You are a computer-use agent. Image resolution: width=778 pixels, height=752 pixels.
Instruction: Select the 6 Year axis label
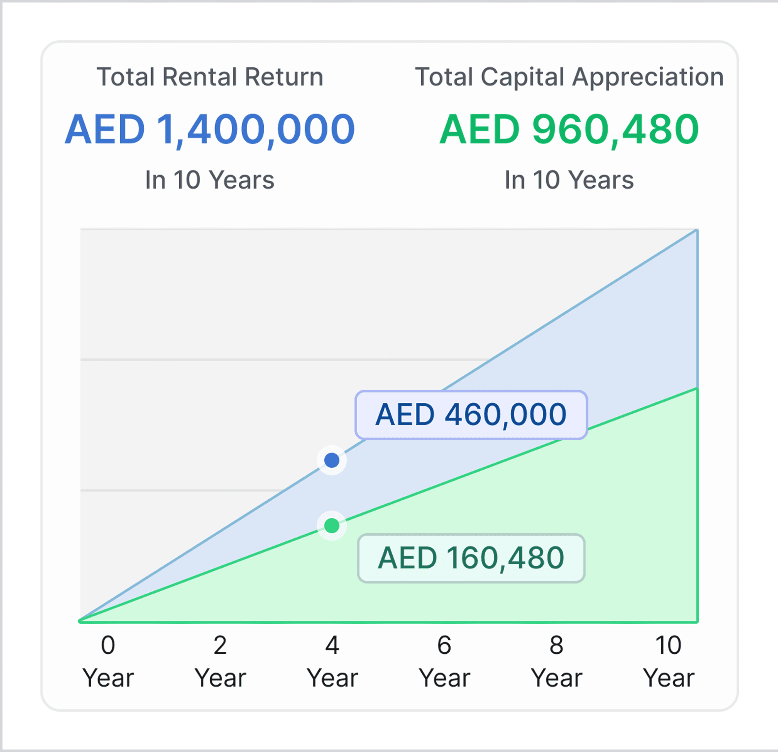pos(445,661)
